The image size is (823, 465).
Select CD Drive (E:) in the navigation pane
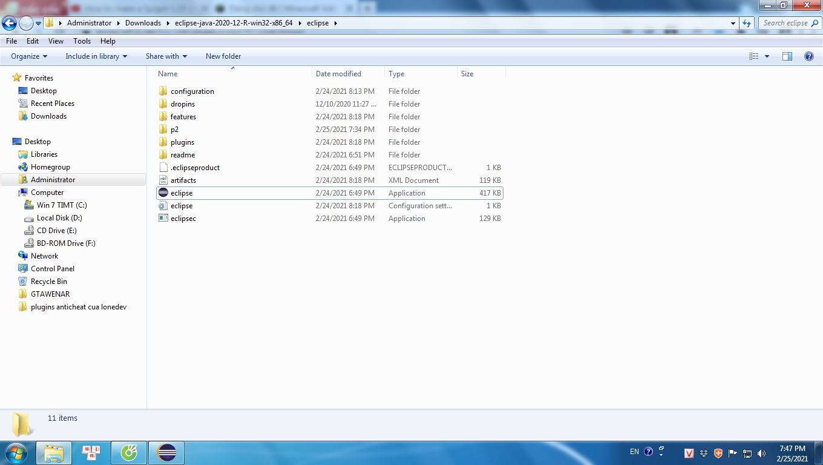click(57, 231)
